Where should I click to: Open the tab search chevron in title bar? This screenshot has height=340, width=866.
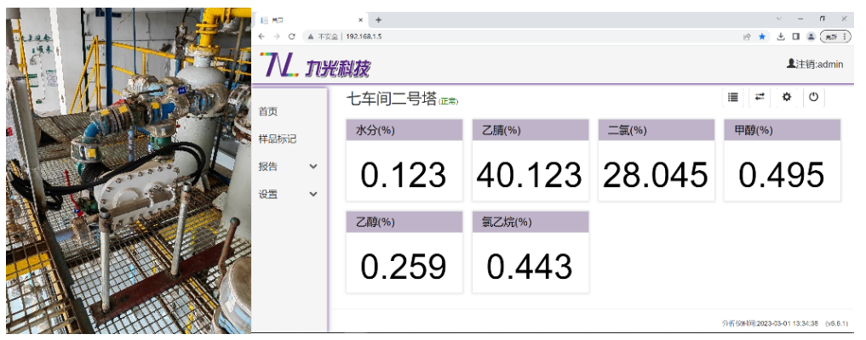(779, 19)
